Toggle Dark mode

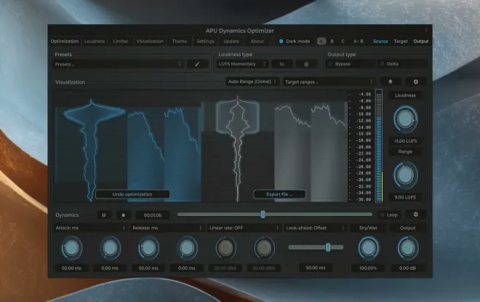pyautogui.click(x=295, y=41)
